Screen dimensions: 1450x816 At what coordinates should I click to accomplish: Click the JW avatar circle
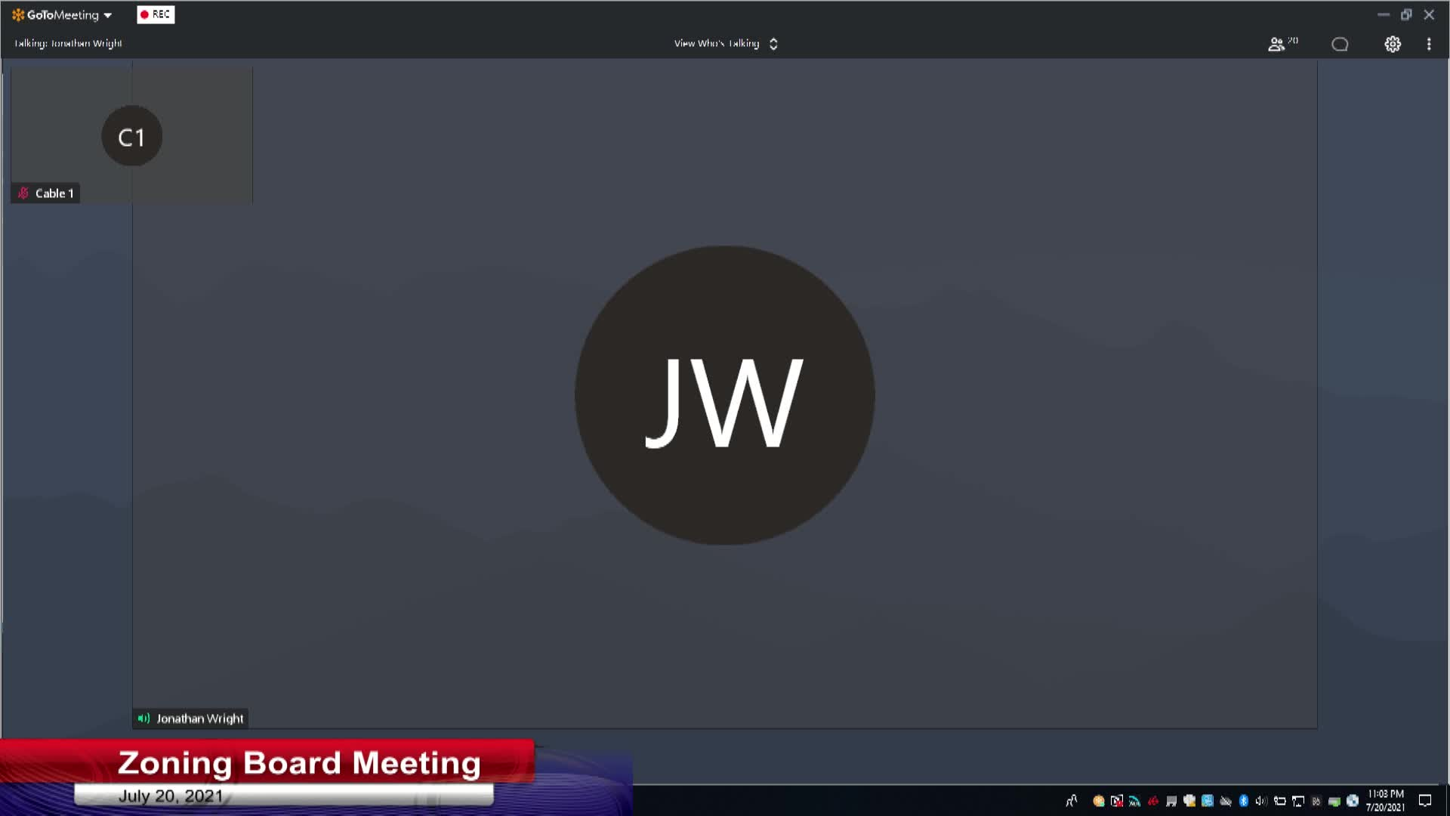tap(724, 395)
